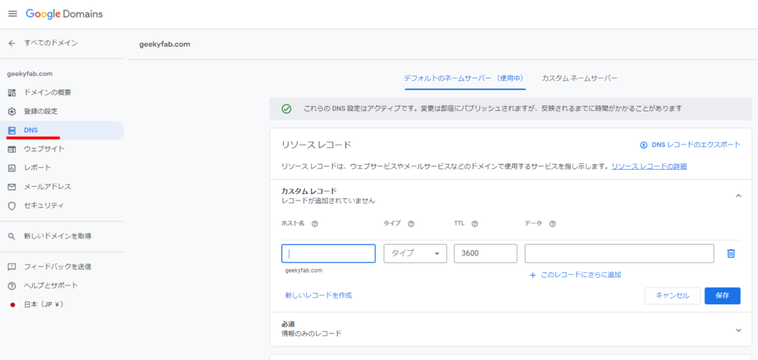The image size is (758, 360).
Task: Click the DNS server icon in sidebar
Action: [11, 131]
